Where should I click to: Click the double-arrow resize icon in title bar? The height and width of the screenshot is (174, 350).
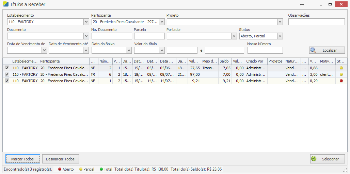[x=302, y=4]
